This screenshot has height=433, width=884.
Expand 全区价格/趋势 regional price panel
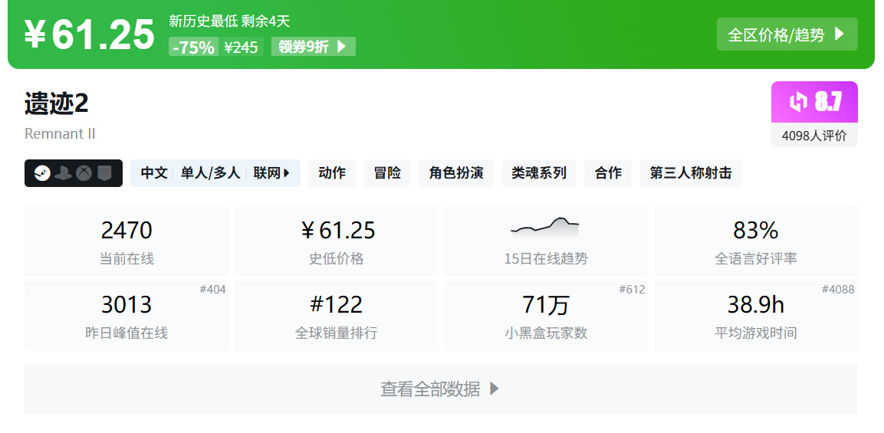(787, 34)
